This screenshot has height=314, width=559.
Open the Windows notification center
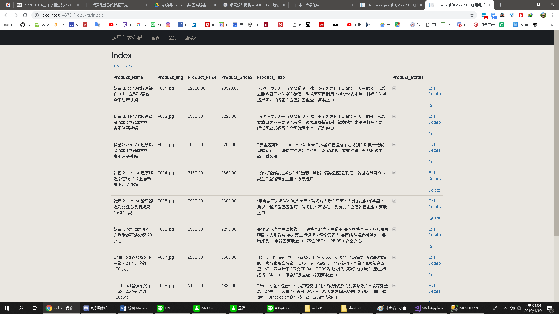coord(550,308)
